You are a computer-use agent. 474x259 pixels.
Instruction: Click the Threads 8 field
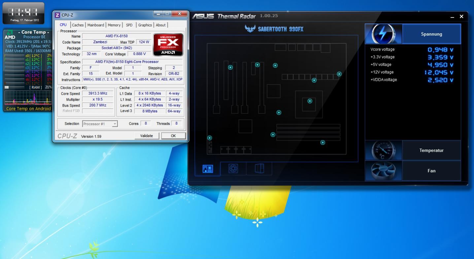tap(176, 123)
